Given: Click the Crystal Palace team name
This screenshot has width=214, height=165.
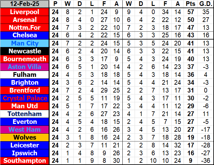Looking at the screenshot, I should [x=25, y=98].
